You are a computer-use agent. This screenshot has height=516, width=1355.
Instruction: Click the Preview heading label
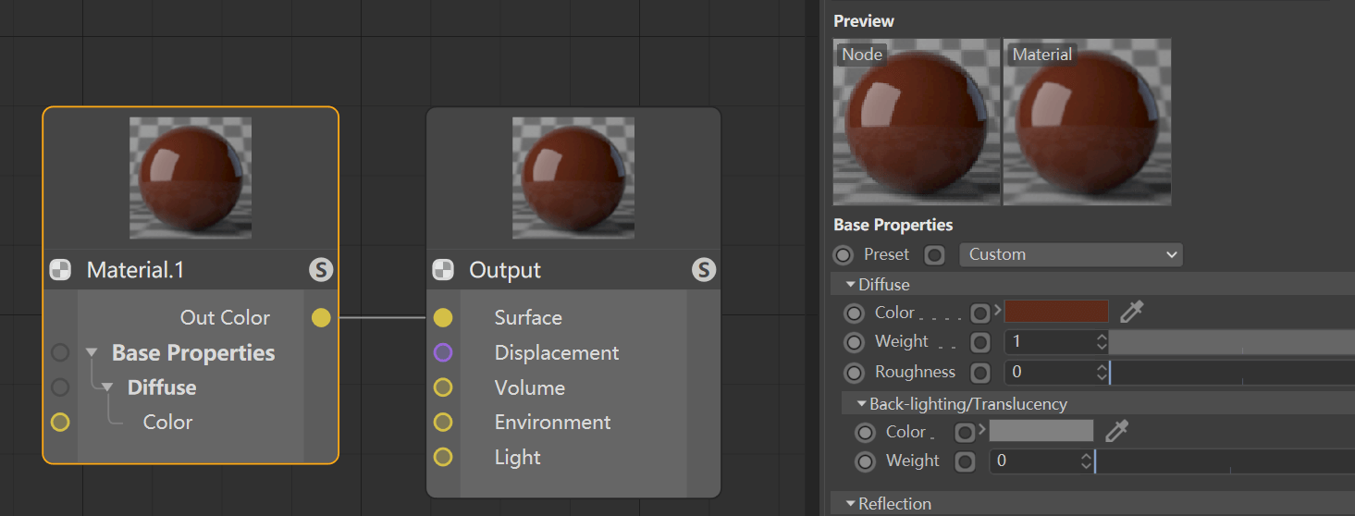pos(864,20)
